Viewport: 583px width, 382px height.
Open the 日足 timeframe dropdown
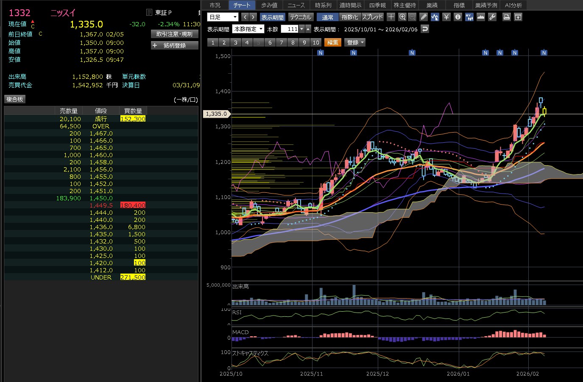[x=223, y=17]
